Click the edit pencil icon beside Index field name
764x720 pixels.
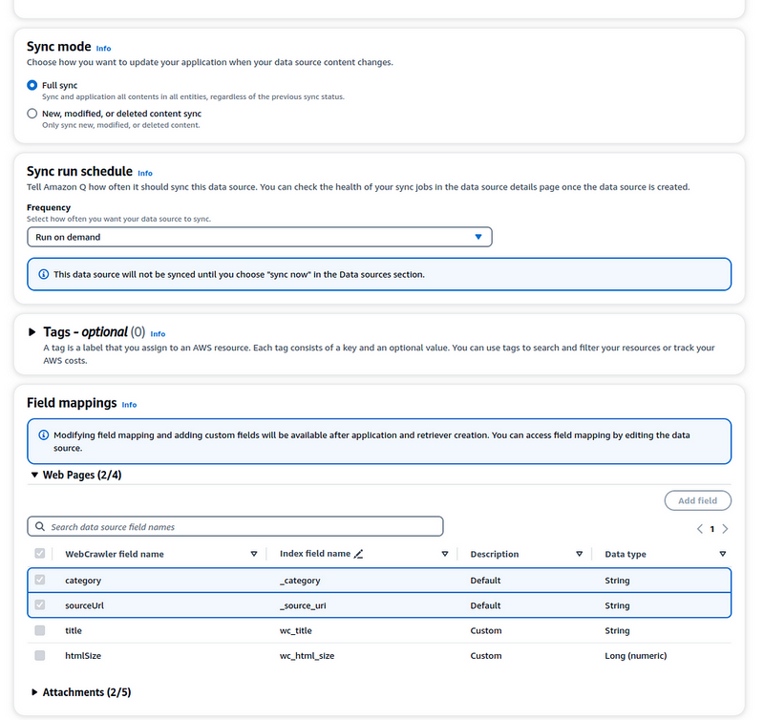click(358, 554)
